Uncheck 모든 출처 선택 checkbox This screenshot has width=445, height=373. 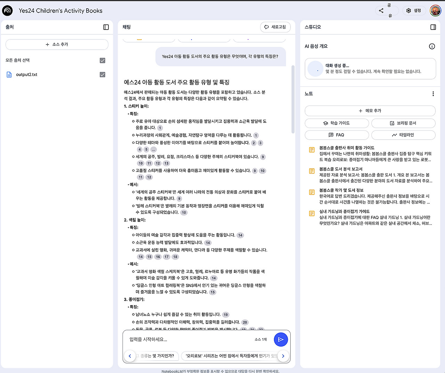(x=102, y=60)
